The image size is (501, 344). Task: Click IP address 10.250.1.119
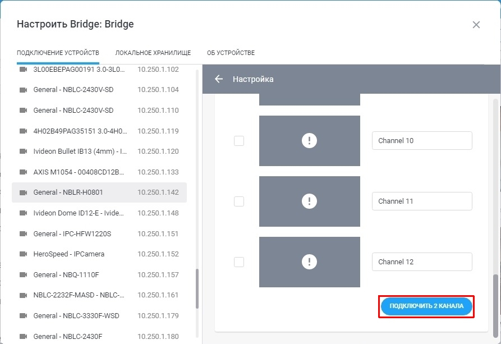[x=158, y=131]
